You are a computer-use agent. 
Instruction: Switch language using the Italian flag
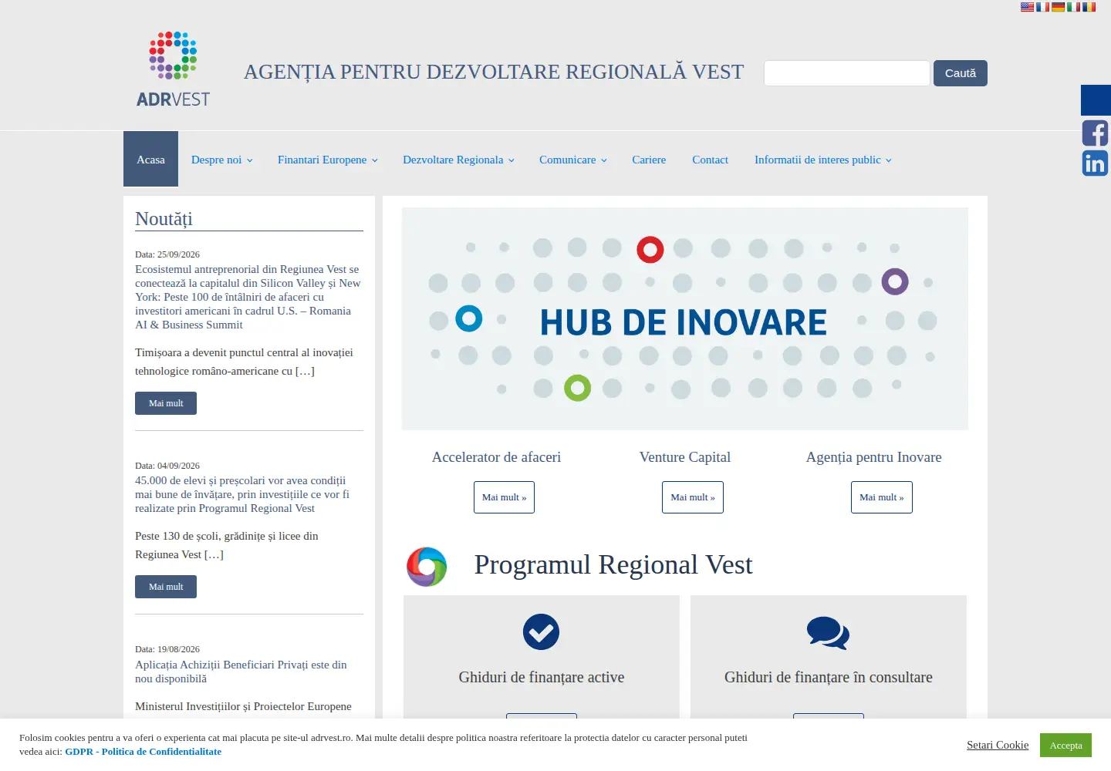pyautogui.click(x=1073, y=7)
